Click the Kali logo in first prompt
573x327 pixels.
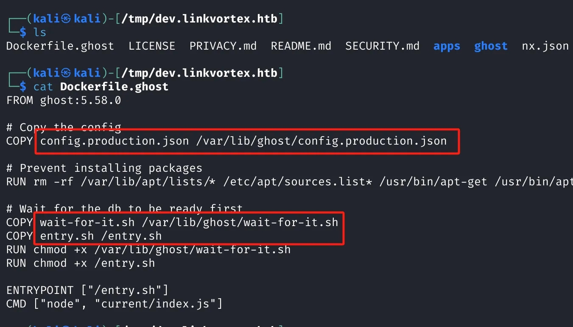tap(66, 19)
